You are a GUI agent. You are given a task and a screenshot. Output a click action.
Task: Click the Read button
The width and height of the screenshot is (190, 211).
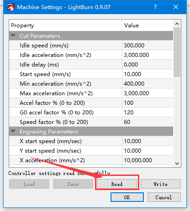pyautogui.click(x=117, y=184)
